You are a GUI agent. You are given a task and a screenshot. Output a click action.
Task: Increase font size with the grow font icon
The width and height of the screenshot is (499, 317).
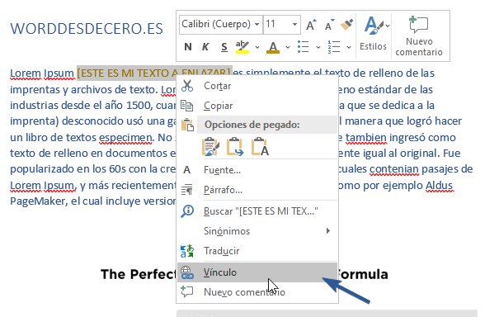pyautogui.click(x=311, y=25)
